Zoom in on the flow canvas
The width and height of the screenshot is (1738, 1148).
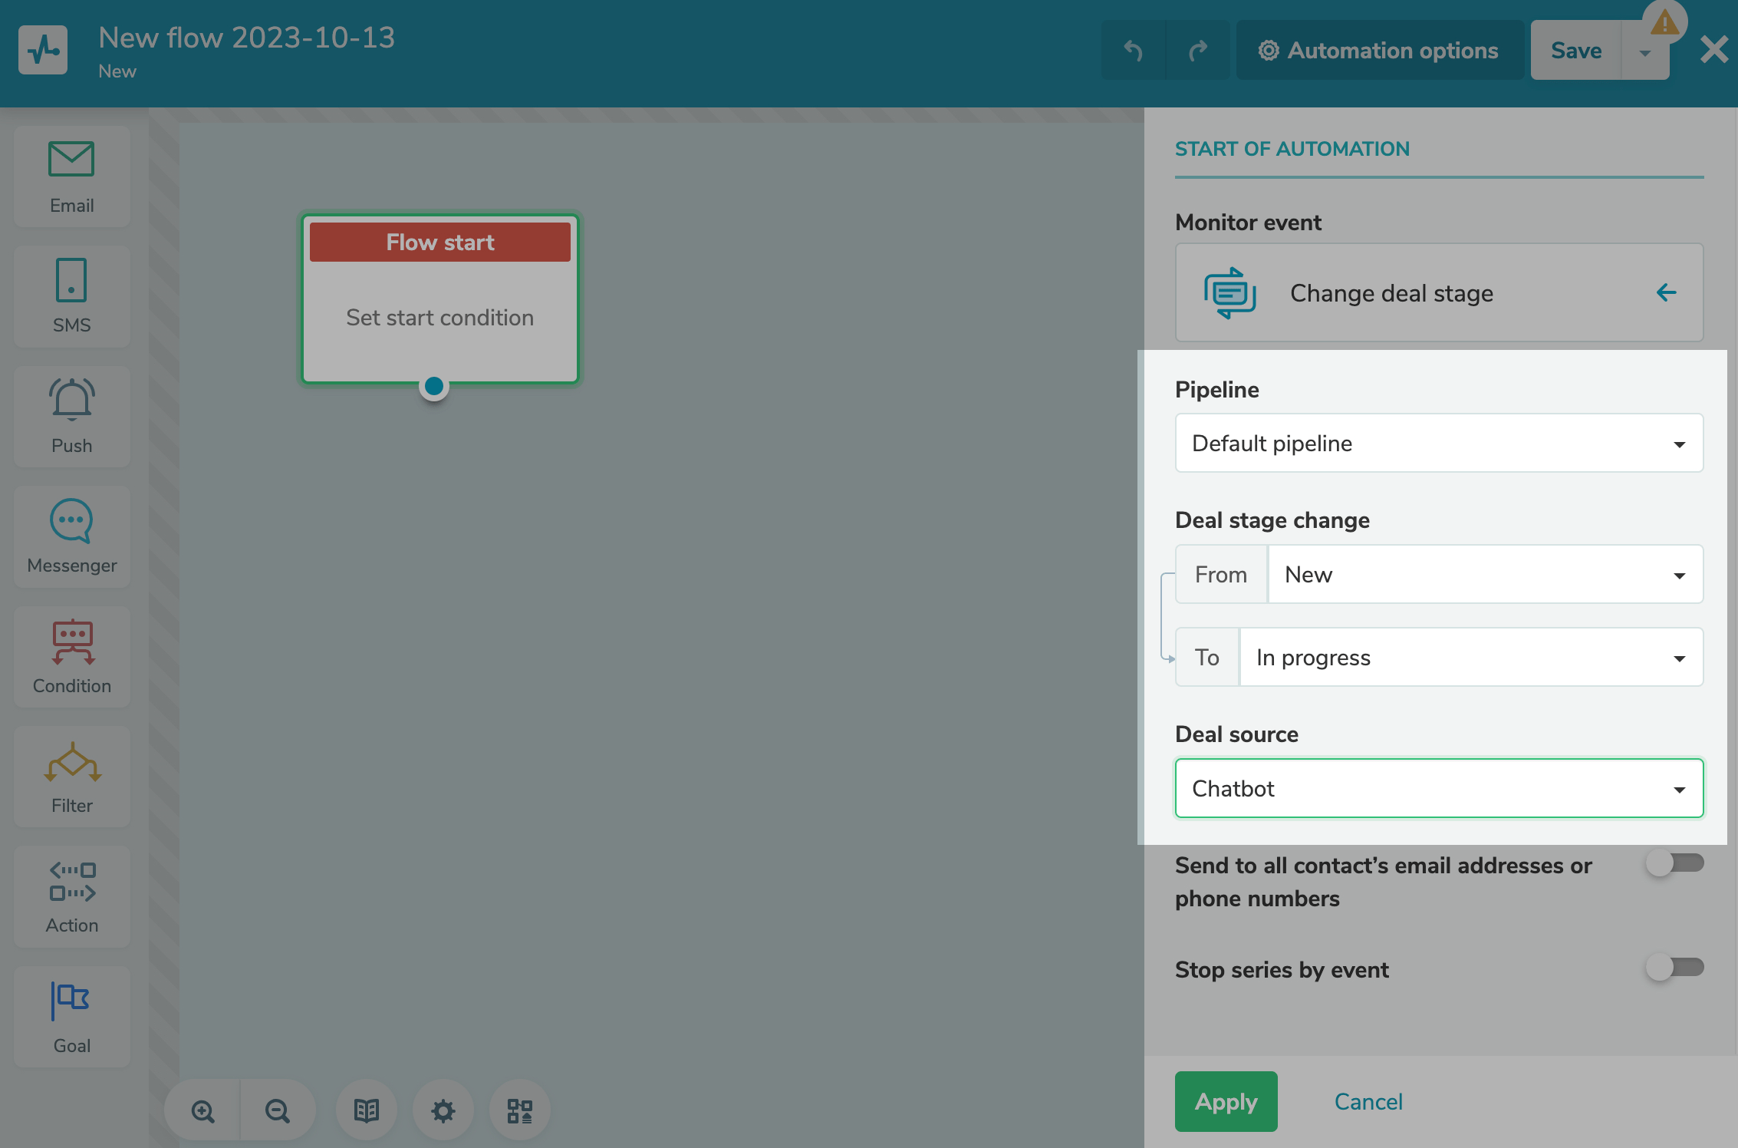(x=203, y=1110)
